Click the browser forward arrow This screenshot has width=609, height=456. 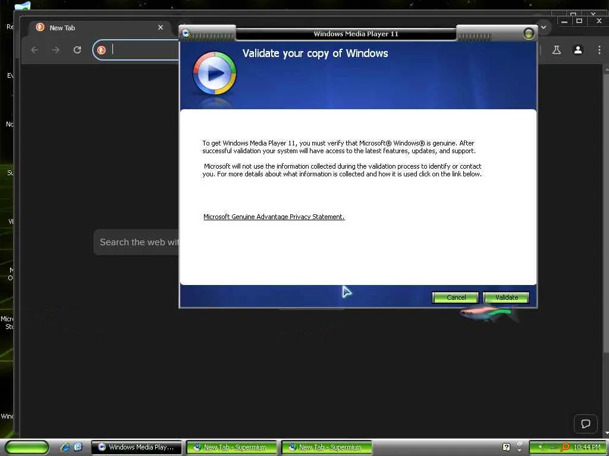(56, 50)
